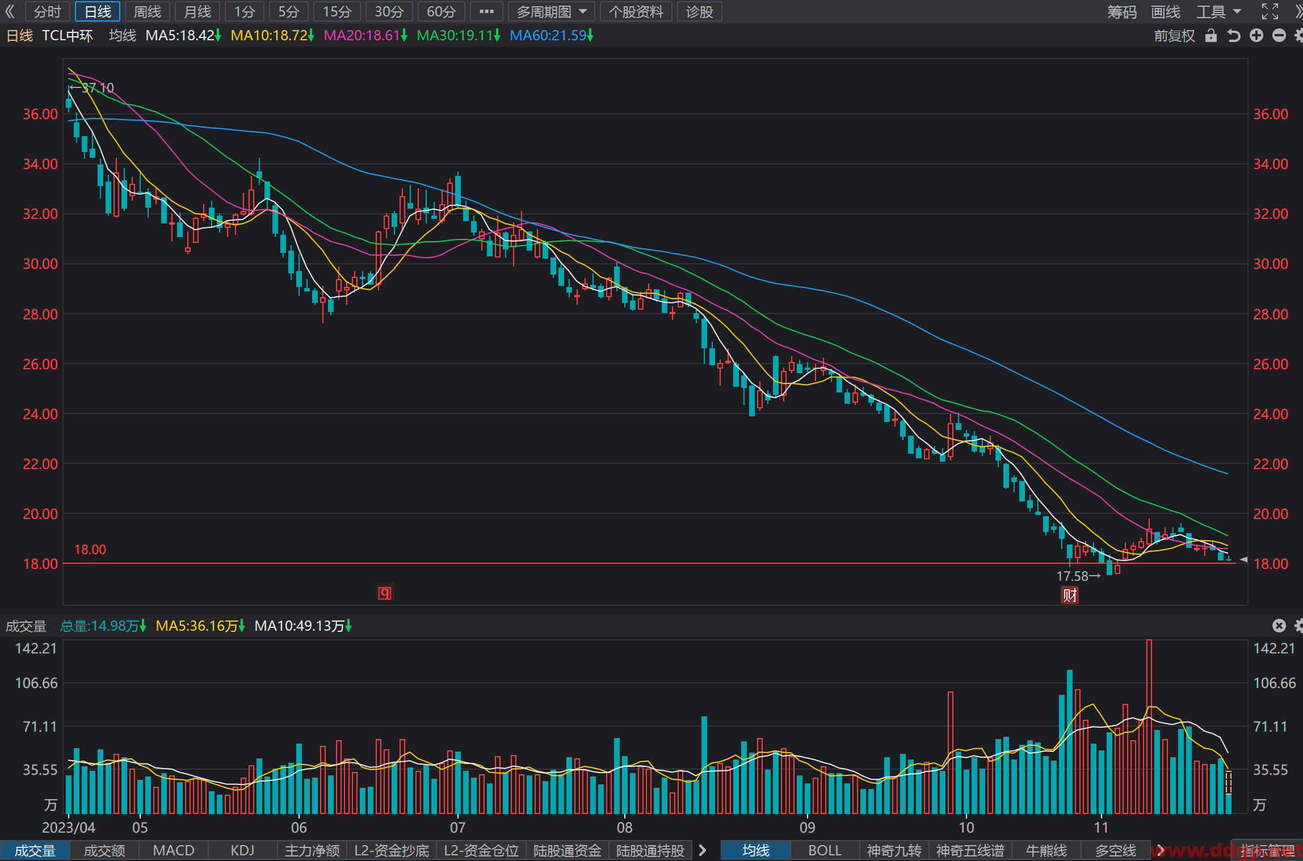Viewport: 1303px width, 861px height.
Task: Select the L2-资金抄底 indicator tab
Action: coord(392,850)
